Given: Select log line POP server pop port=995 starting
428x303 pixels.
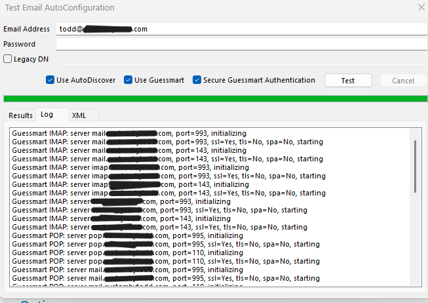Looking at the screenshot, I should pyautogui.click(x=166, y=244).
